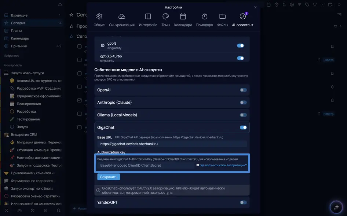Open the filter icon in top toolbar
The height and width of the screenshot is (216, 347).
(x=299, y=5)
